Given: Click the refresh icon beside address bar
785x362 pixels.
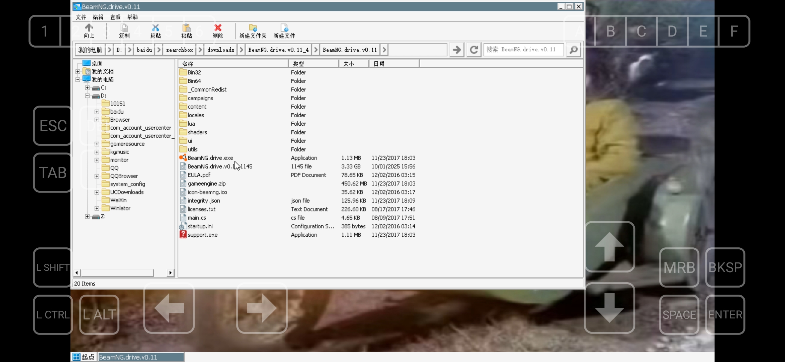Looking at the screenshot, I should click(x=474, y=50).
